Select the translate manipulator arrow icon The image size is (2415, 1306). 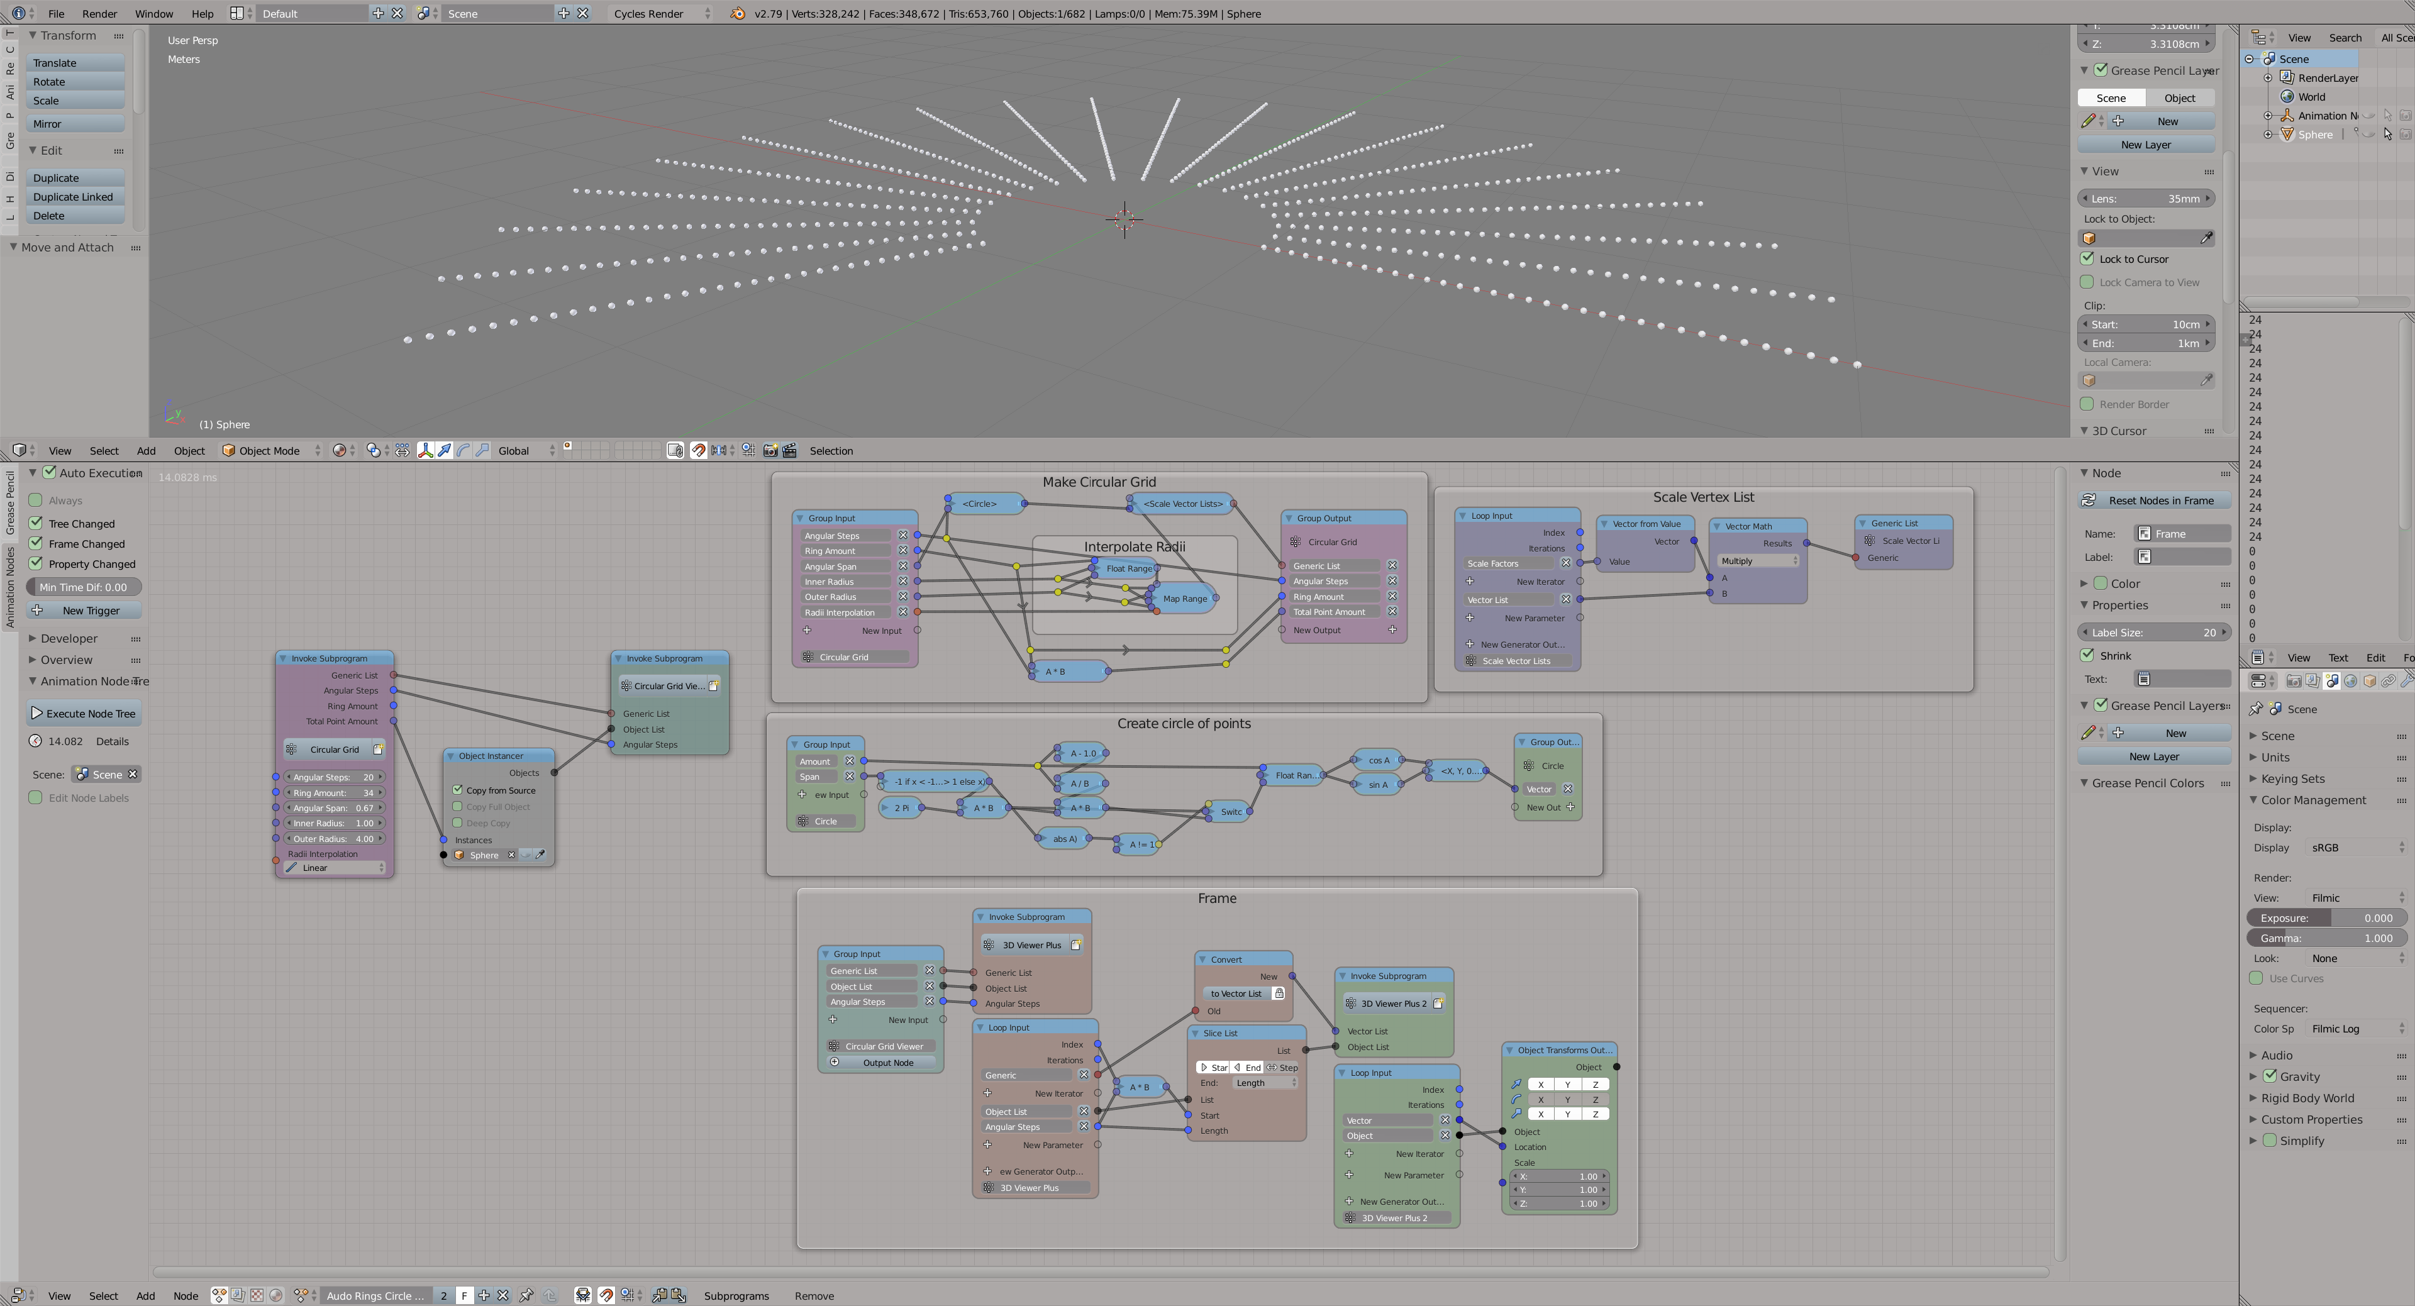445,451
